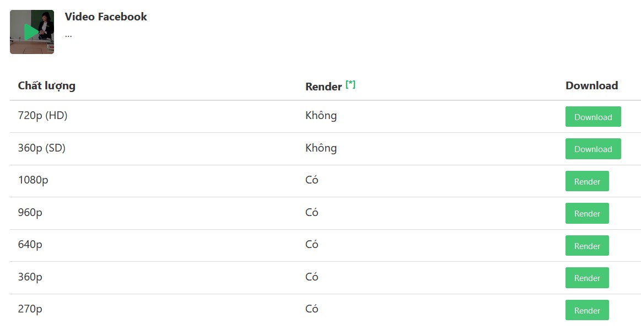641x329 pixels.
Task: Click the 720p (HD) quality label
Action: [42, 116]
